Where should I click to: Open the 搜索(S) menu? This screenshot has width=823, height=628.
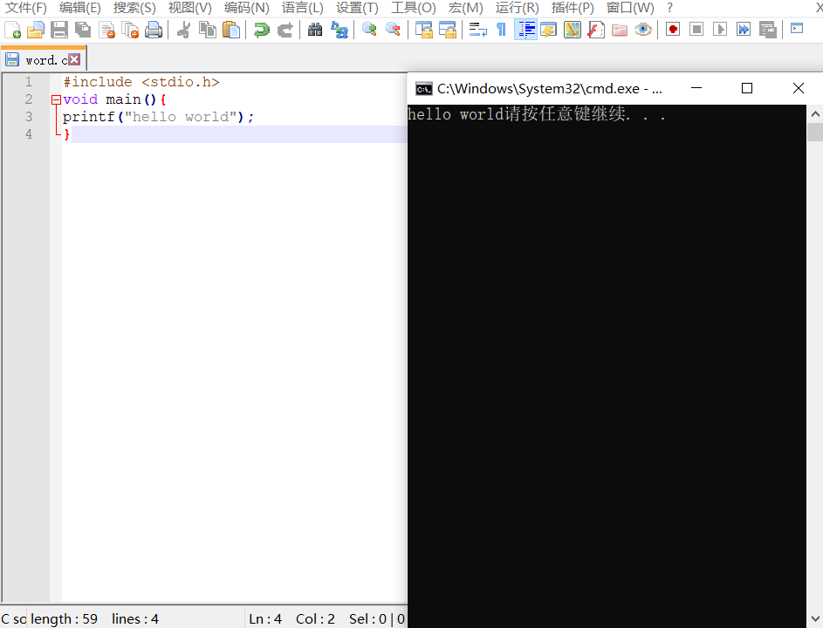click(x=134, y=8)
